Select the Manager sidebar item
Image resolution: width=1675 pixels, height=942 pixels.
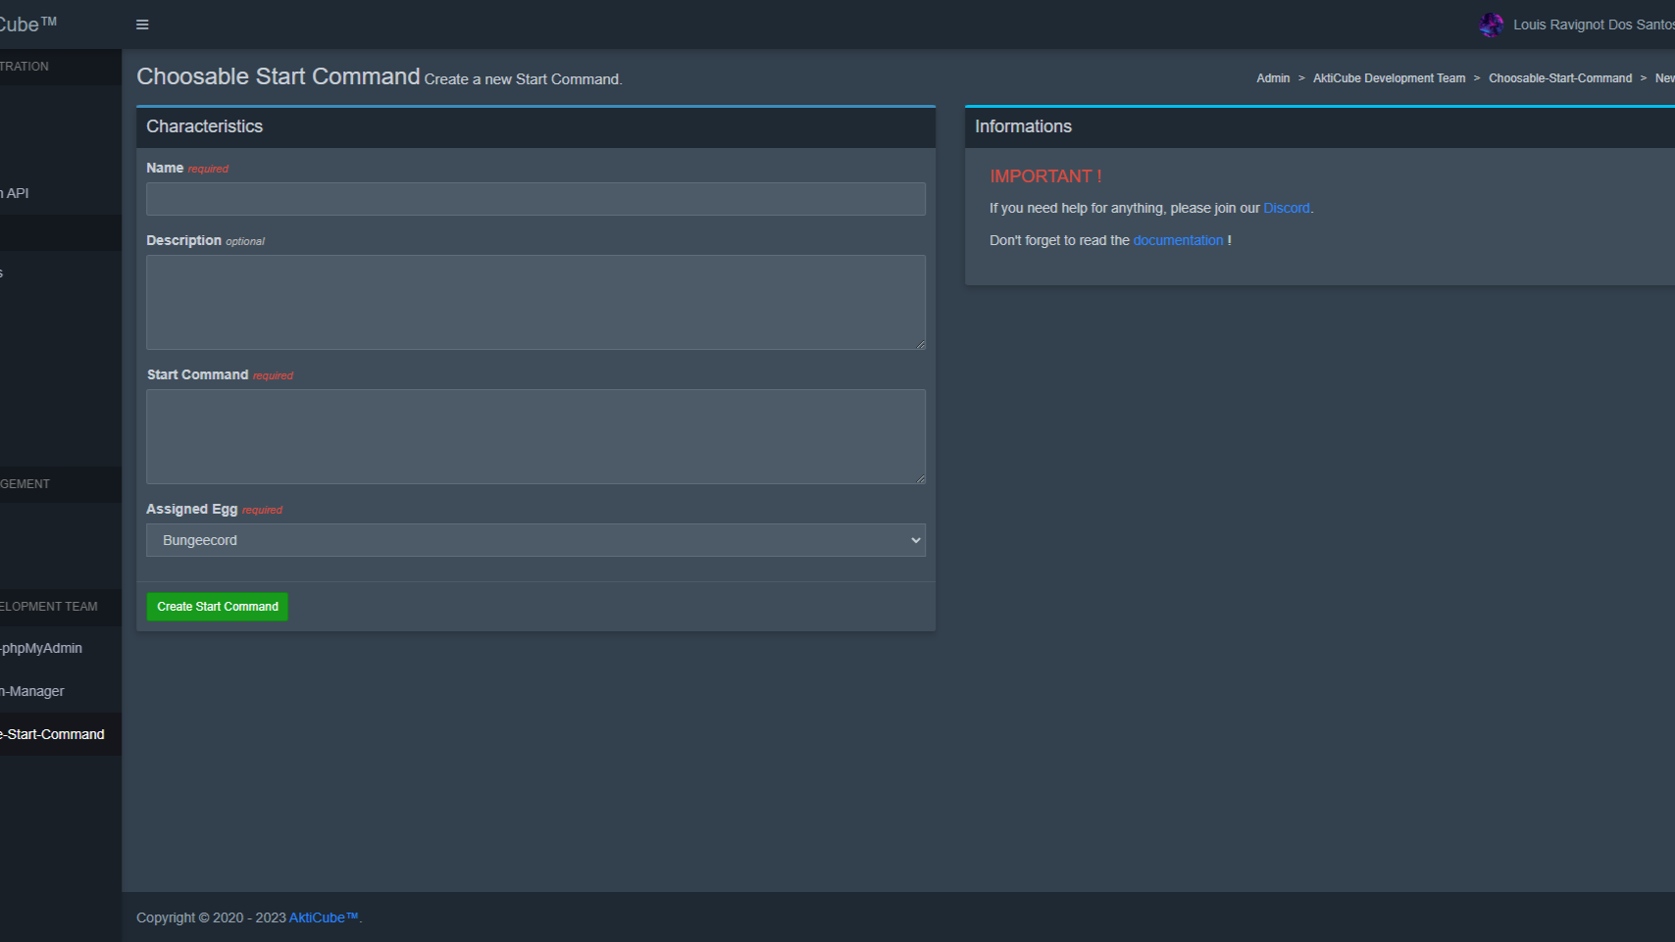point(34,691)
